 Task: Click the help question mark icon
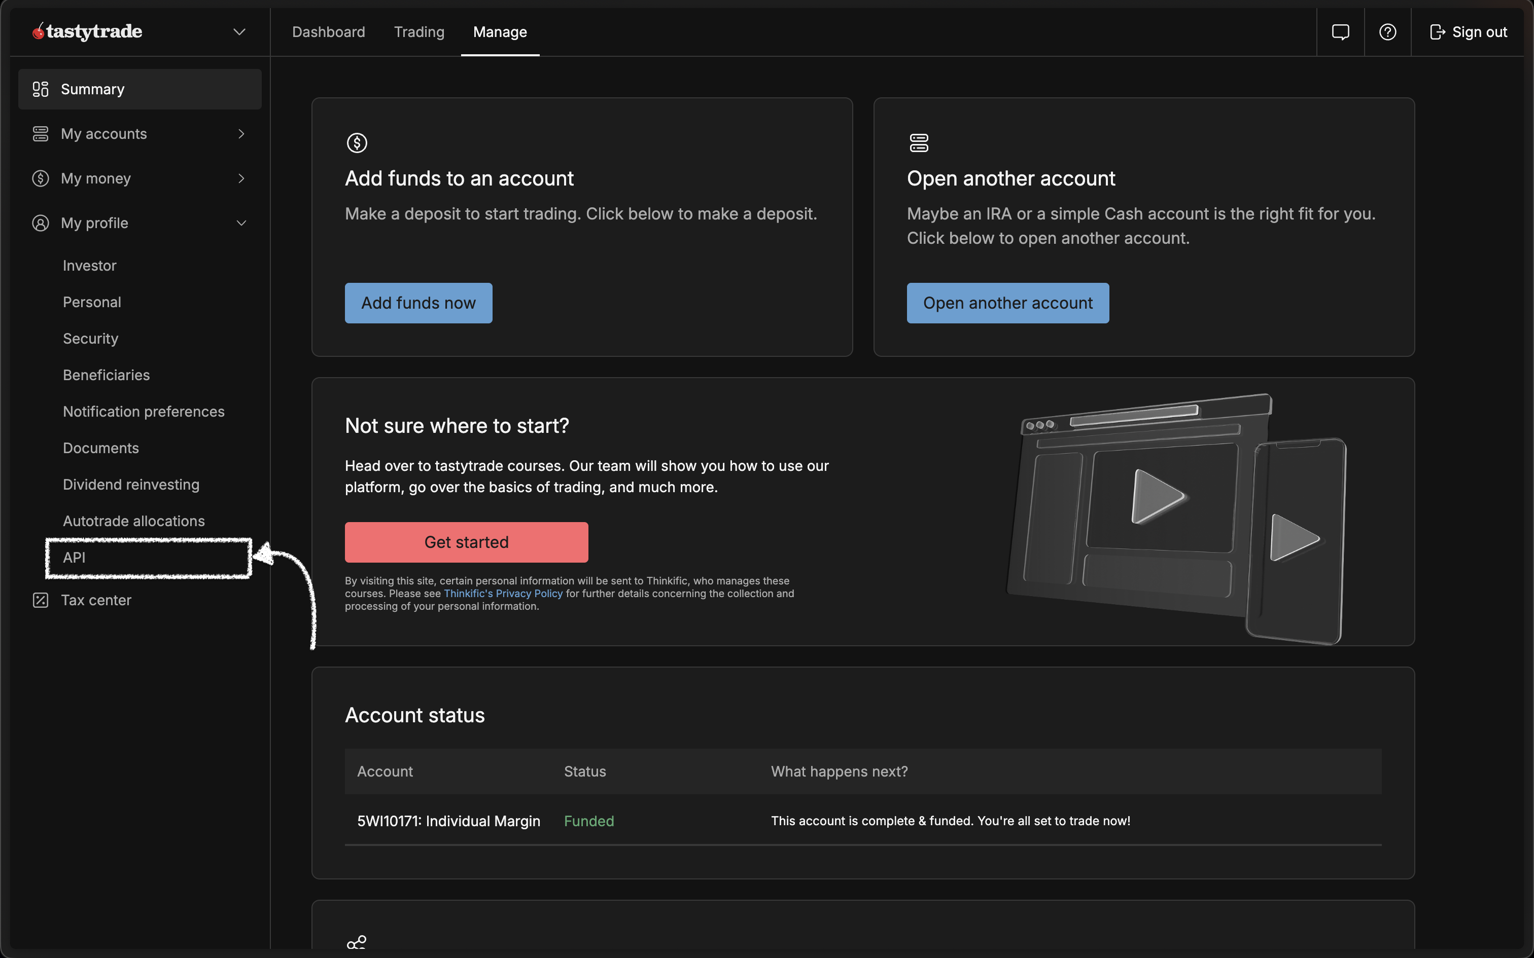point(1387,31)
